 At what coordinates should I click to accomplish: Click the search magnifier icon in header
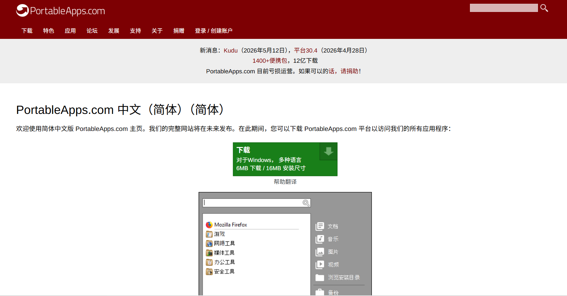[x=544, y=8]
